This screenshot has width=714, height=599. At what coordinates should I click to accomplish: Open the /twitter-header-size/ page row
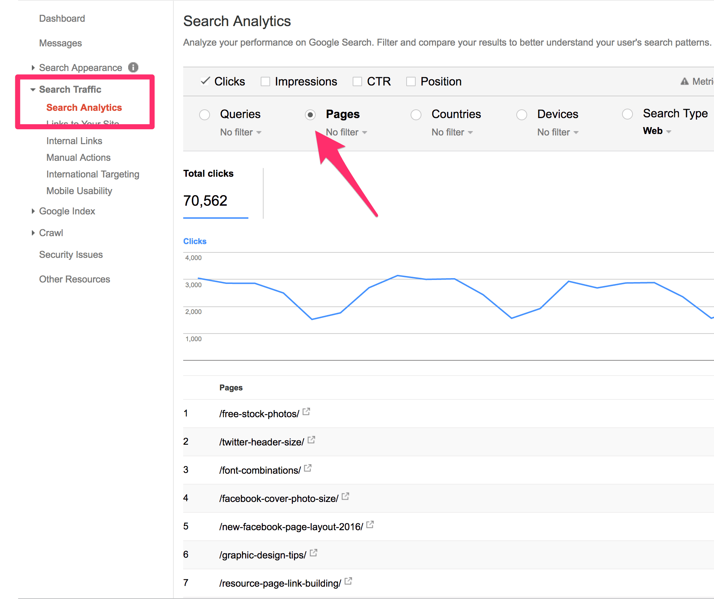pos(448,442)
